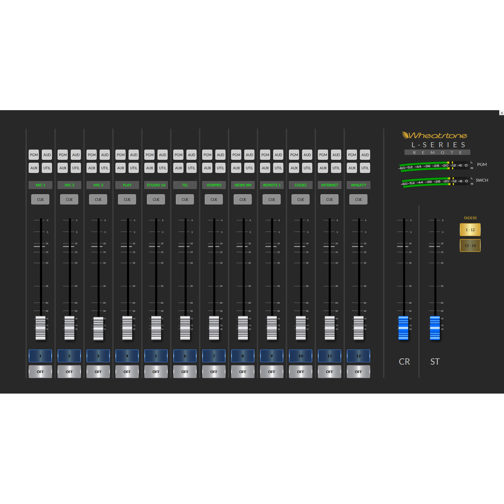Enable CUE on VOXPRO channel

pyautogui.click(x=214, y=200)
